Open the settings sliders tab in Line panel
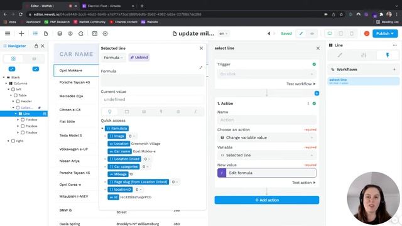This screenshot has width=402, height=226. 364,55
